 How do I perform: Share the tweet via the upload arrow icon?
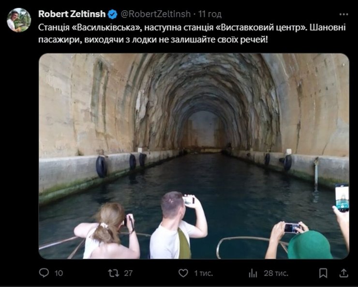click(343, 273)
